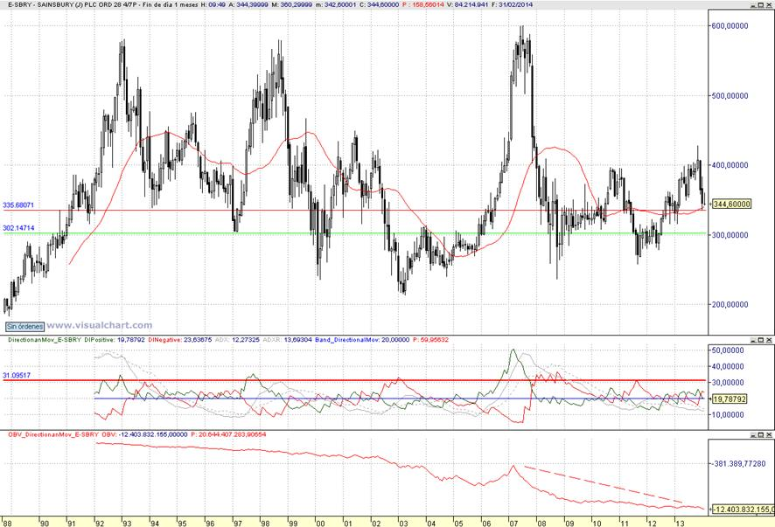The width and height of the screenshot is (775, 527).
Task: Click the DirectionanMov_E-SBRY indicator name
Action: [x=45, y=340]
